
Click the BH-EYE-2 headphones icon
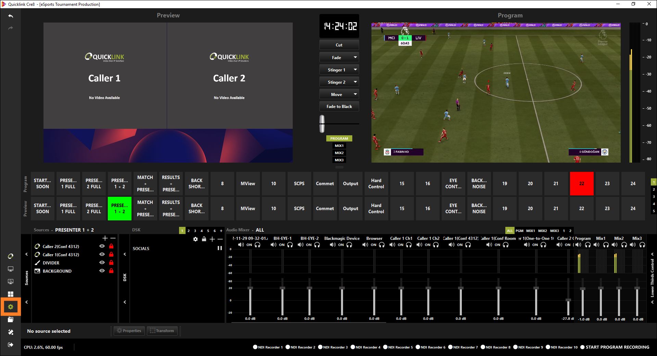tap(317, 245)
